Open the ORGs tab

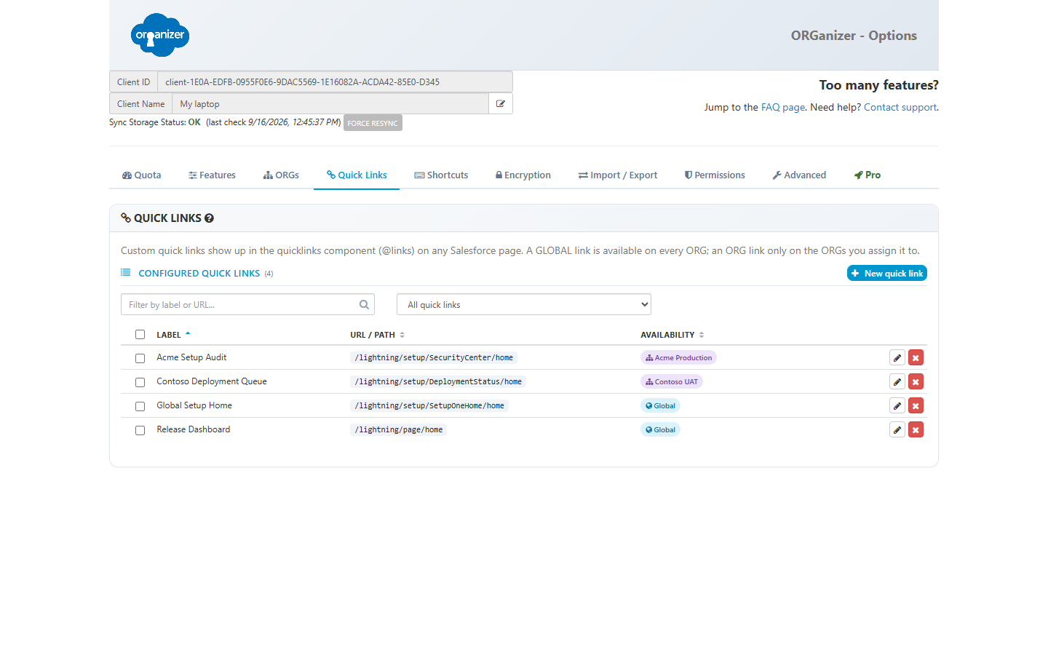(x=281, y=175)
